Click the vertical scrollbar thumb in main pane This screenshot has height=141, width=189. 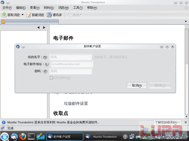click(x=186, y=46)
